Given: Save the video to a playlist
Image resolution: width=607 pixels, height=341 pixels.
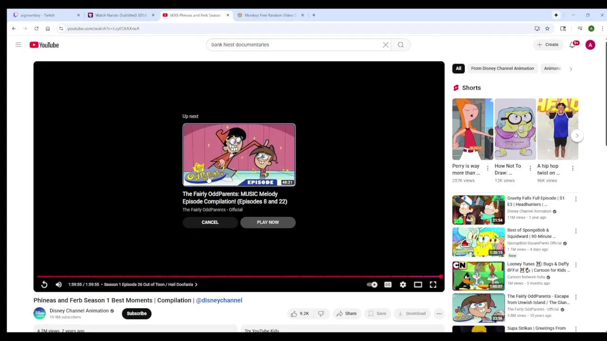Looking at the screenshot, I should point(377,314).
